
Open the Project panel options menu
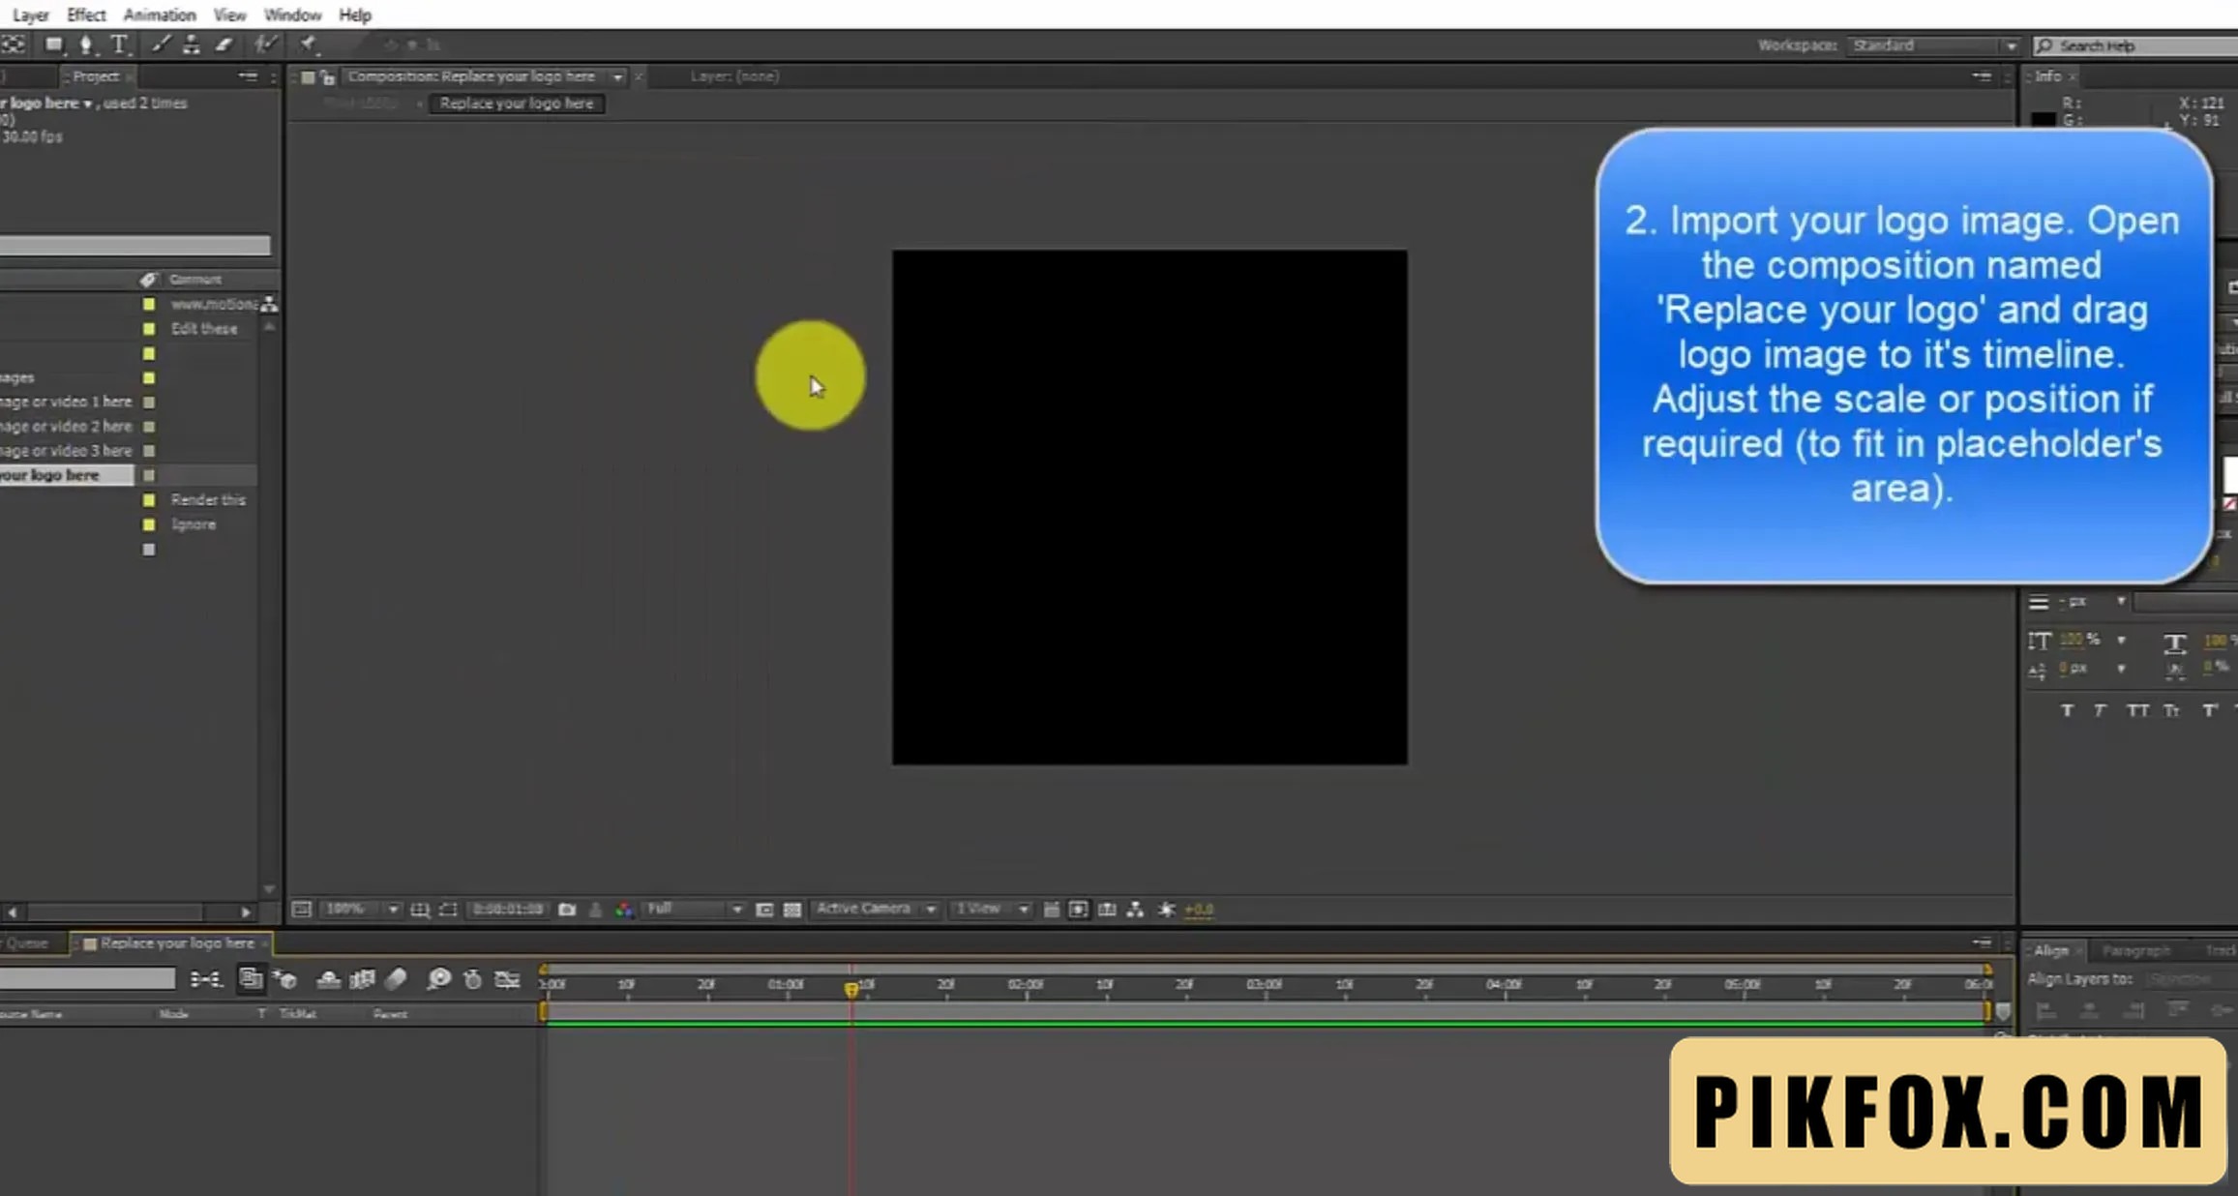pos(249,76)
